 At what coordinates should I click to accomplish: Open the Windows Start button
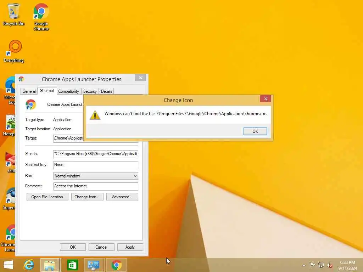tap(9, 265)
